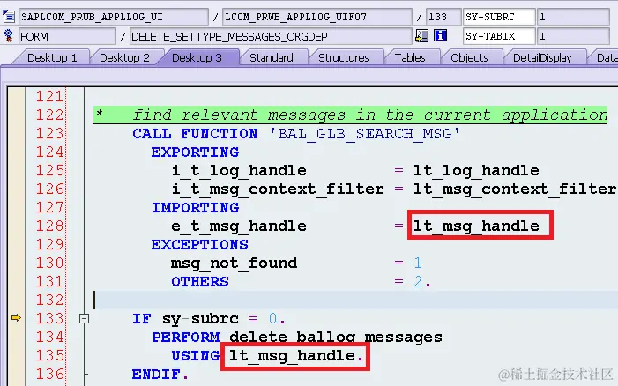618x386 pixels.
Task: Click the lt_msg_context_filter variable
Action: (514, 189)
